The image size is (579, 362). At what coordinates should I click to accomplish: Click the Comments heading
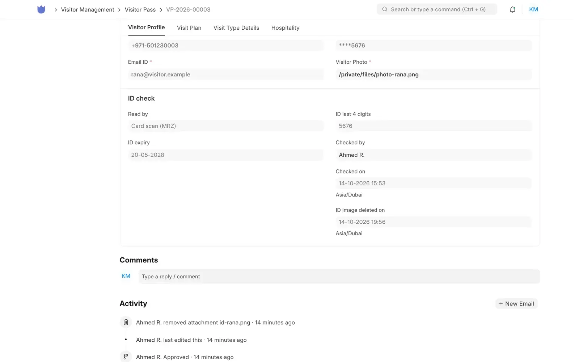139,260
